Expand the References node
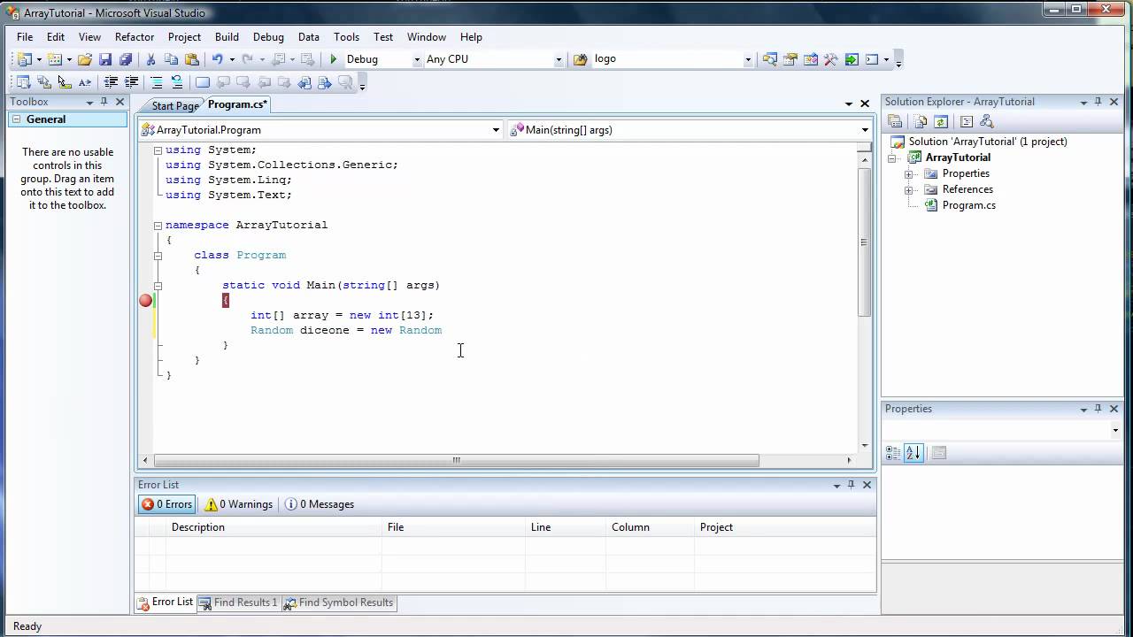 tap(908, 189)
